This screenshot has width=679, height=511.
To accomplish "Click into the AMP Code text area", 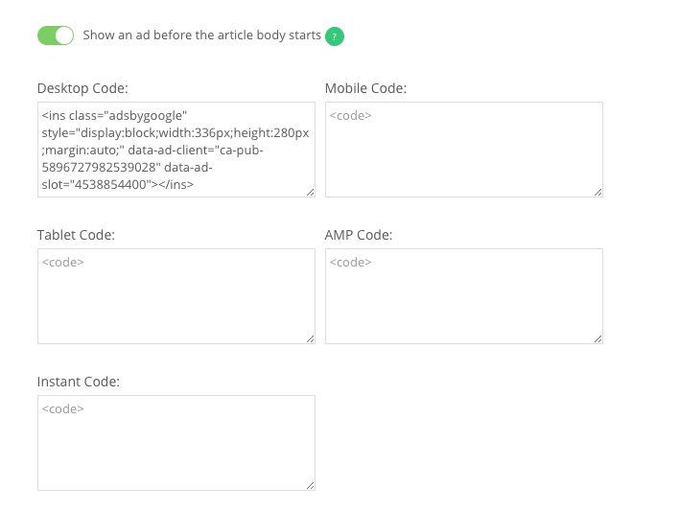I will pyautogui.click(x=464, y=296).
